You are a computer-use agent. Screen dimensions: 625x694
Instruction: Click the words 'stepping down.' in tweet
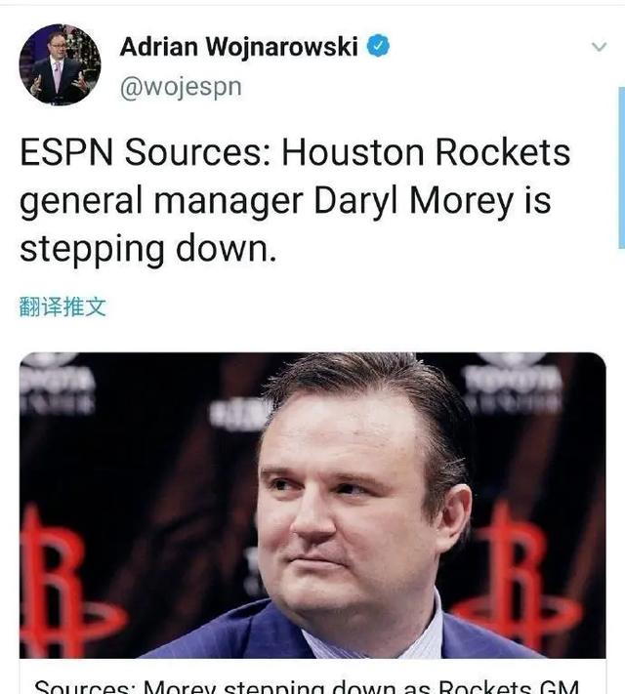[x=148, y=248]
